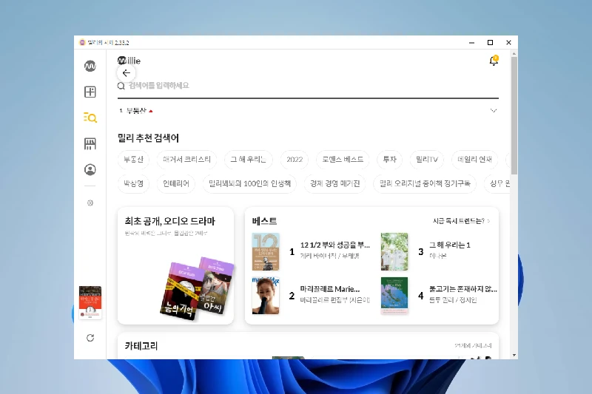Click the 밀리 추천 검색어 heading
The height and width of the screenshot is (394, 592).
point(148,138)
